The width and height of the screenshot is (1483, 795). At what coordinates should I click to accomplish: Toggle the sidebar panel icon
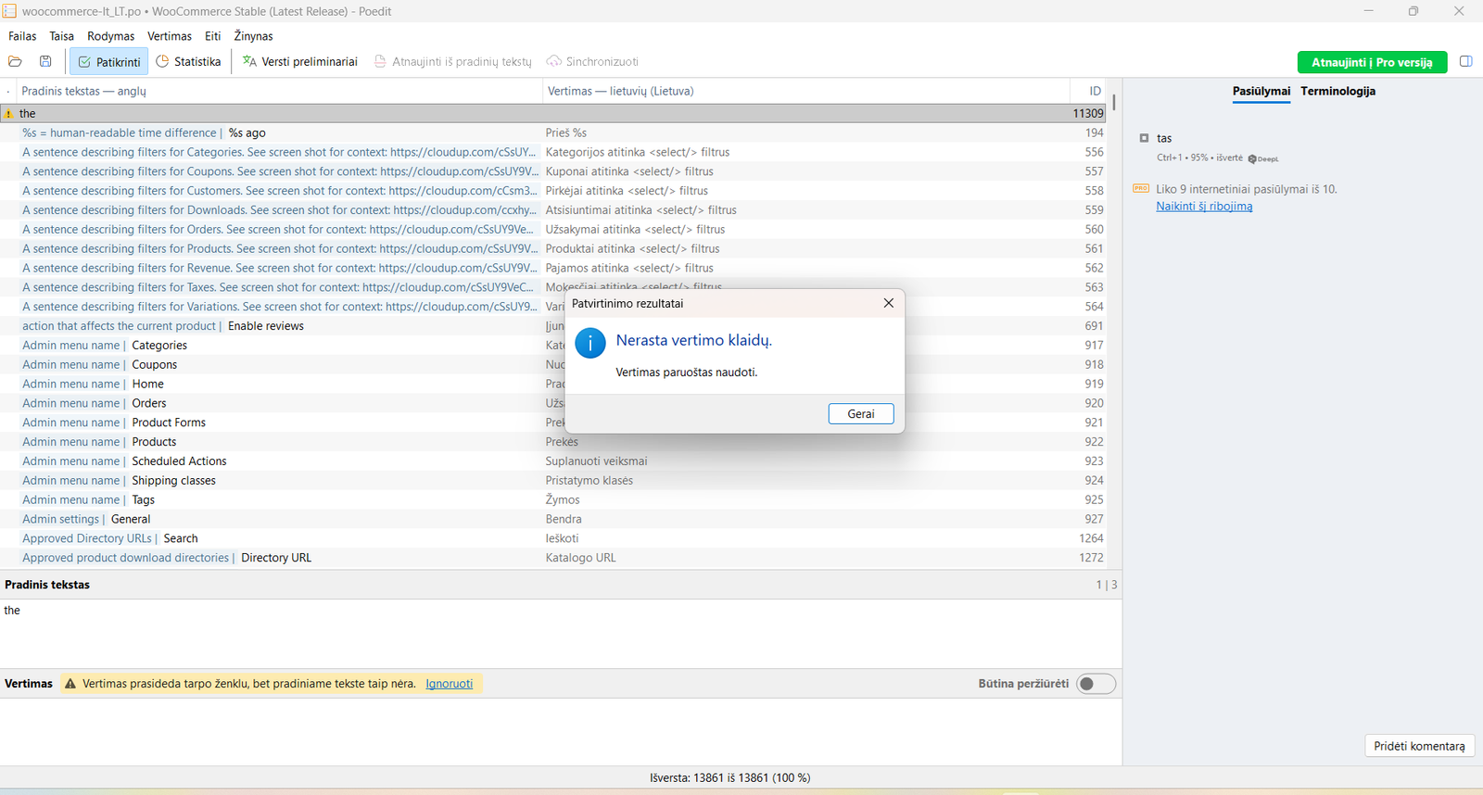pos(1465,62)
